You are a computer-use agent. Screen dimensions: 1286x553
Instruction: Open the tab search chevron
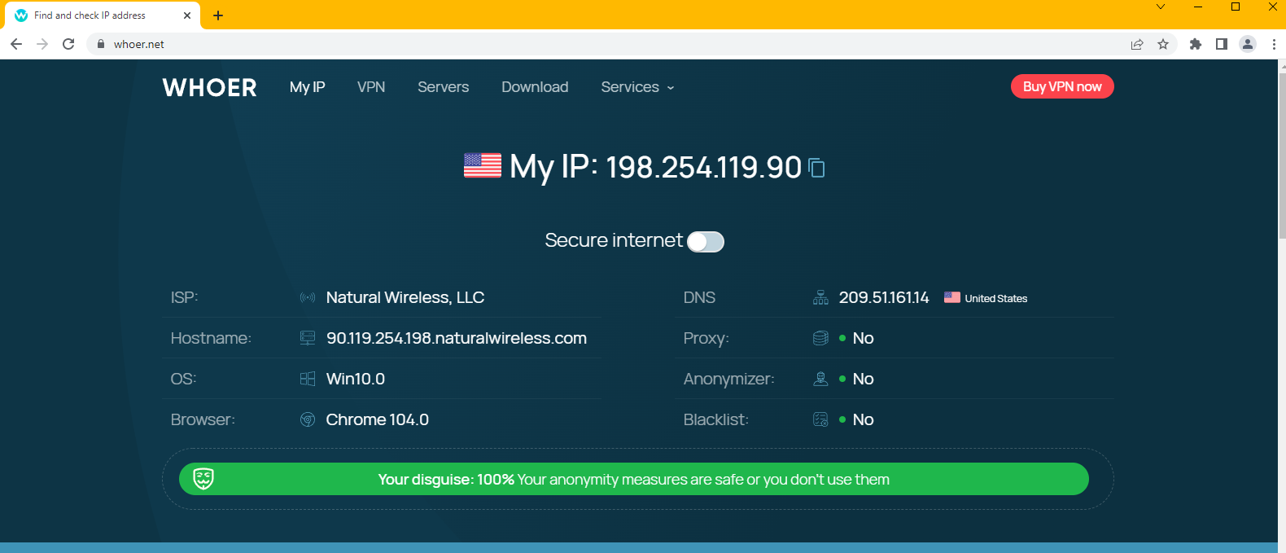1161,7
